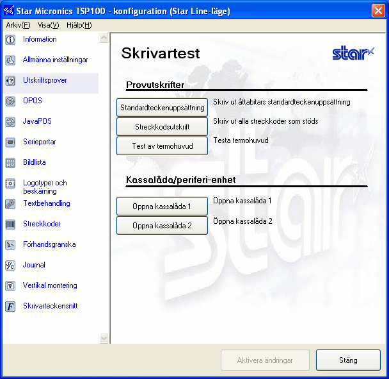Open Streckkoder link
This screenshot has width=389, height=379.
pos(42,224)
